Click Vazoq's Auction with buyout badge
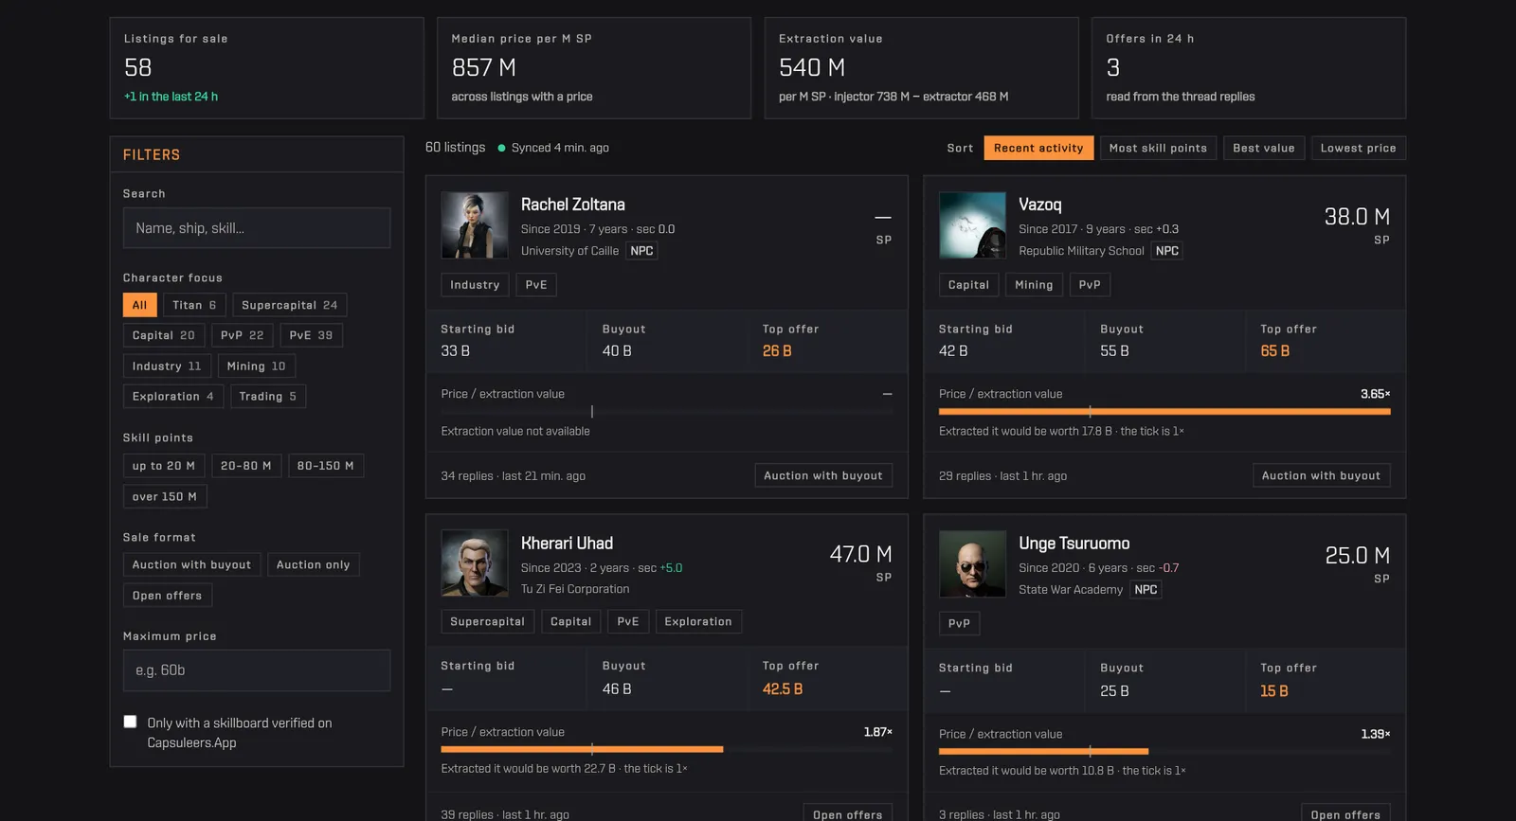 click(x=1322, y=475)
